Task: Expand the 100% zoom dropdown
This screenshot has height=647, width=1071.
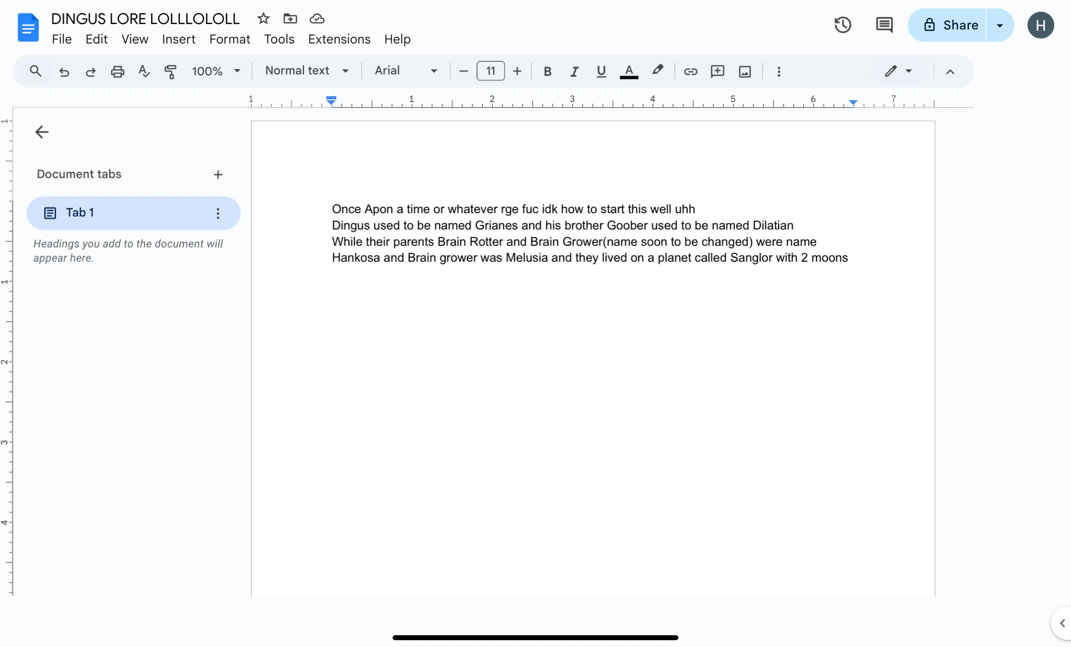Action: pyautogui.click(x=216, y=71)
